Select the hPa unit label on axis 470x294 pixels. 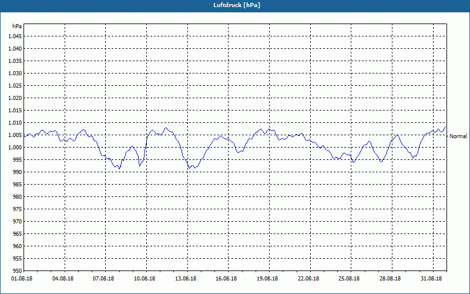coord(17,26)
